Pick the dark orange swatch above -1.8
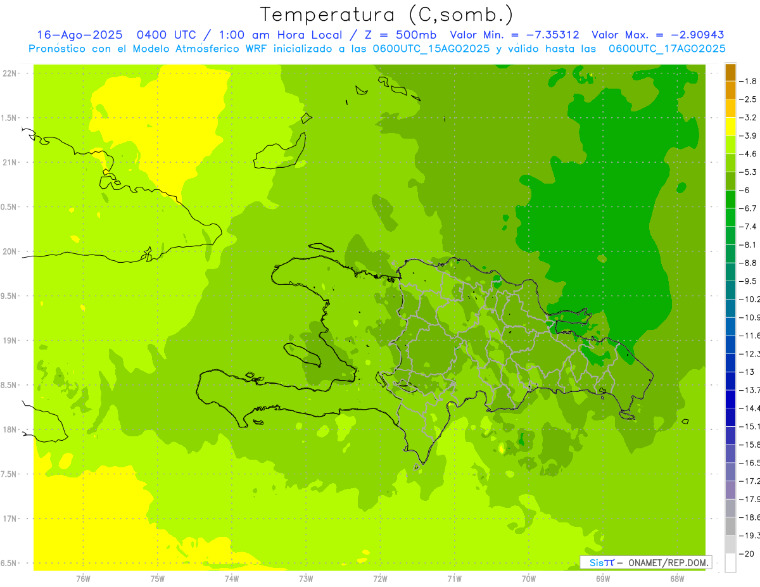760x587 pixels. click(x=730, y=72)
